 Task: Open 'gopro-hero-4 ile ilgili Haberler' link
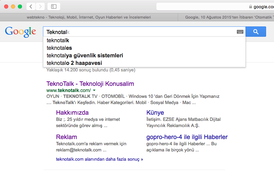tap(187, 137)
